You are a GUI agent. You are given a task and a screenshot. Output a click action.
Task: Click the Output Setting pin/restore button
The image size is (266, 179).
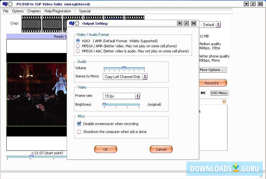click(186, 23)
